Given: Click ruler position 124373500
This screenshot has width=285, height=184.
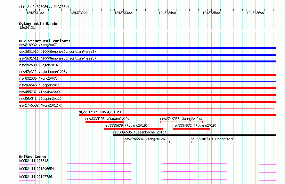Looking at the screenshot, I should click(x=211, y=13).
